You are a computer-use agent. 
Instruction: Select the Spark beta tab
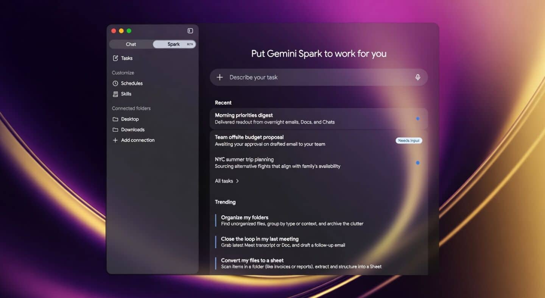click(x=174, y=44)
